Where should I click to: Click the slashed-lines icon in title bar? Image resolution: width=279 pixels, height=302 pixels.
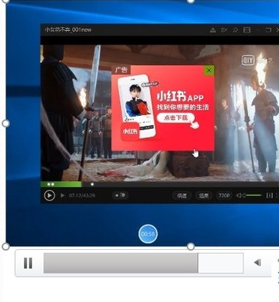(224, 30)
